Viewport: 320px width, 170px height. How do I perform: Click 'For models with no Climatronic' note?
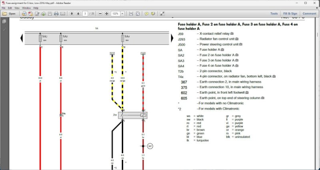220,103
